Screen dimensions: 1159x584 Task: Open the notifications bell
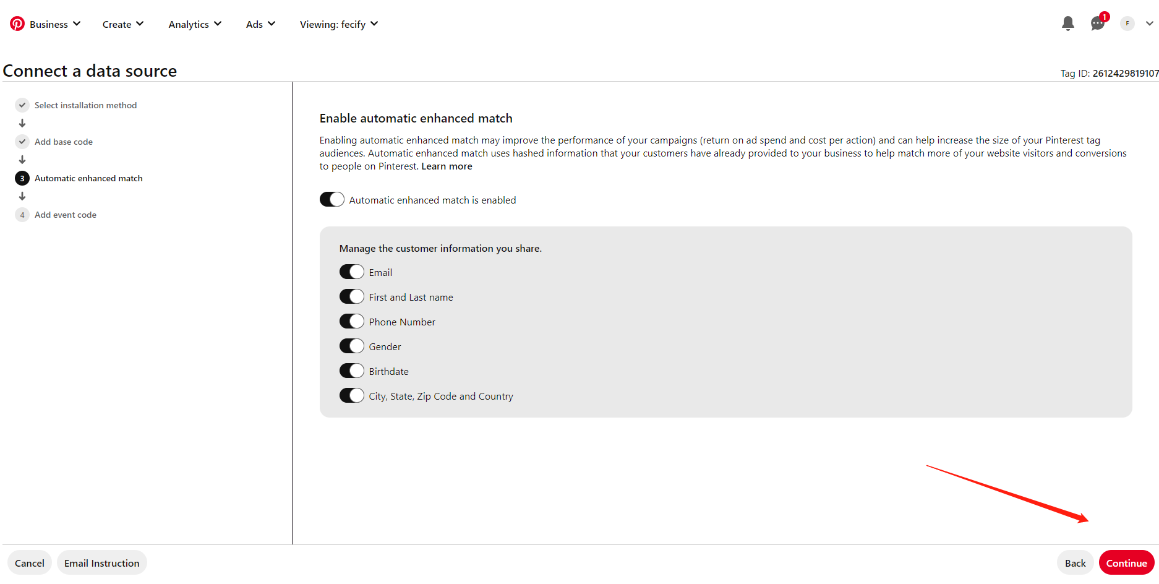coord(1067,24)
